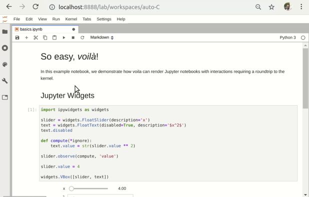Open the Commands palette sidebar icon
309x197 pixels.
pos(5,64)
